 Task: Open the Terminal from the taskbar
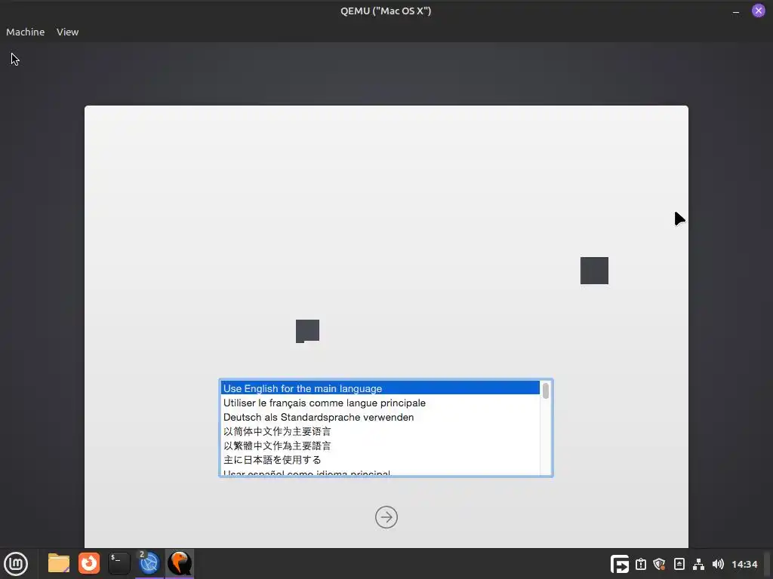119,563
